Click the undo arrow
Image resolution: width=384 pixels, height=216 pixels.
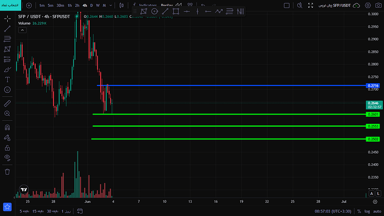point(203,5)
